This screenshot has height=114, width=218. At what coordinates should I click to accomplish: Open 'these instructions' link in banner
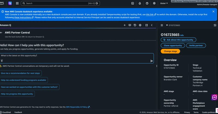coord(24,17)
